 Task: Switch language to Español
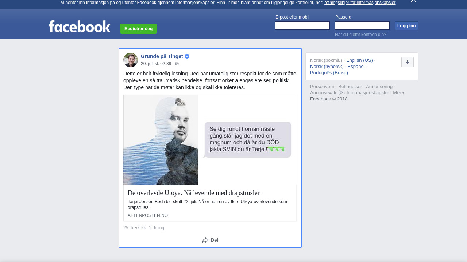356,67
